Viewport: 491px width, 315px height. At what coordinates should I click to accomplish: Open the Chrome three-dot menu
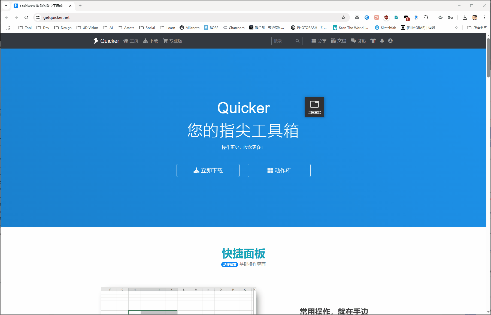(484, 17)
